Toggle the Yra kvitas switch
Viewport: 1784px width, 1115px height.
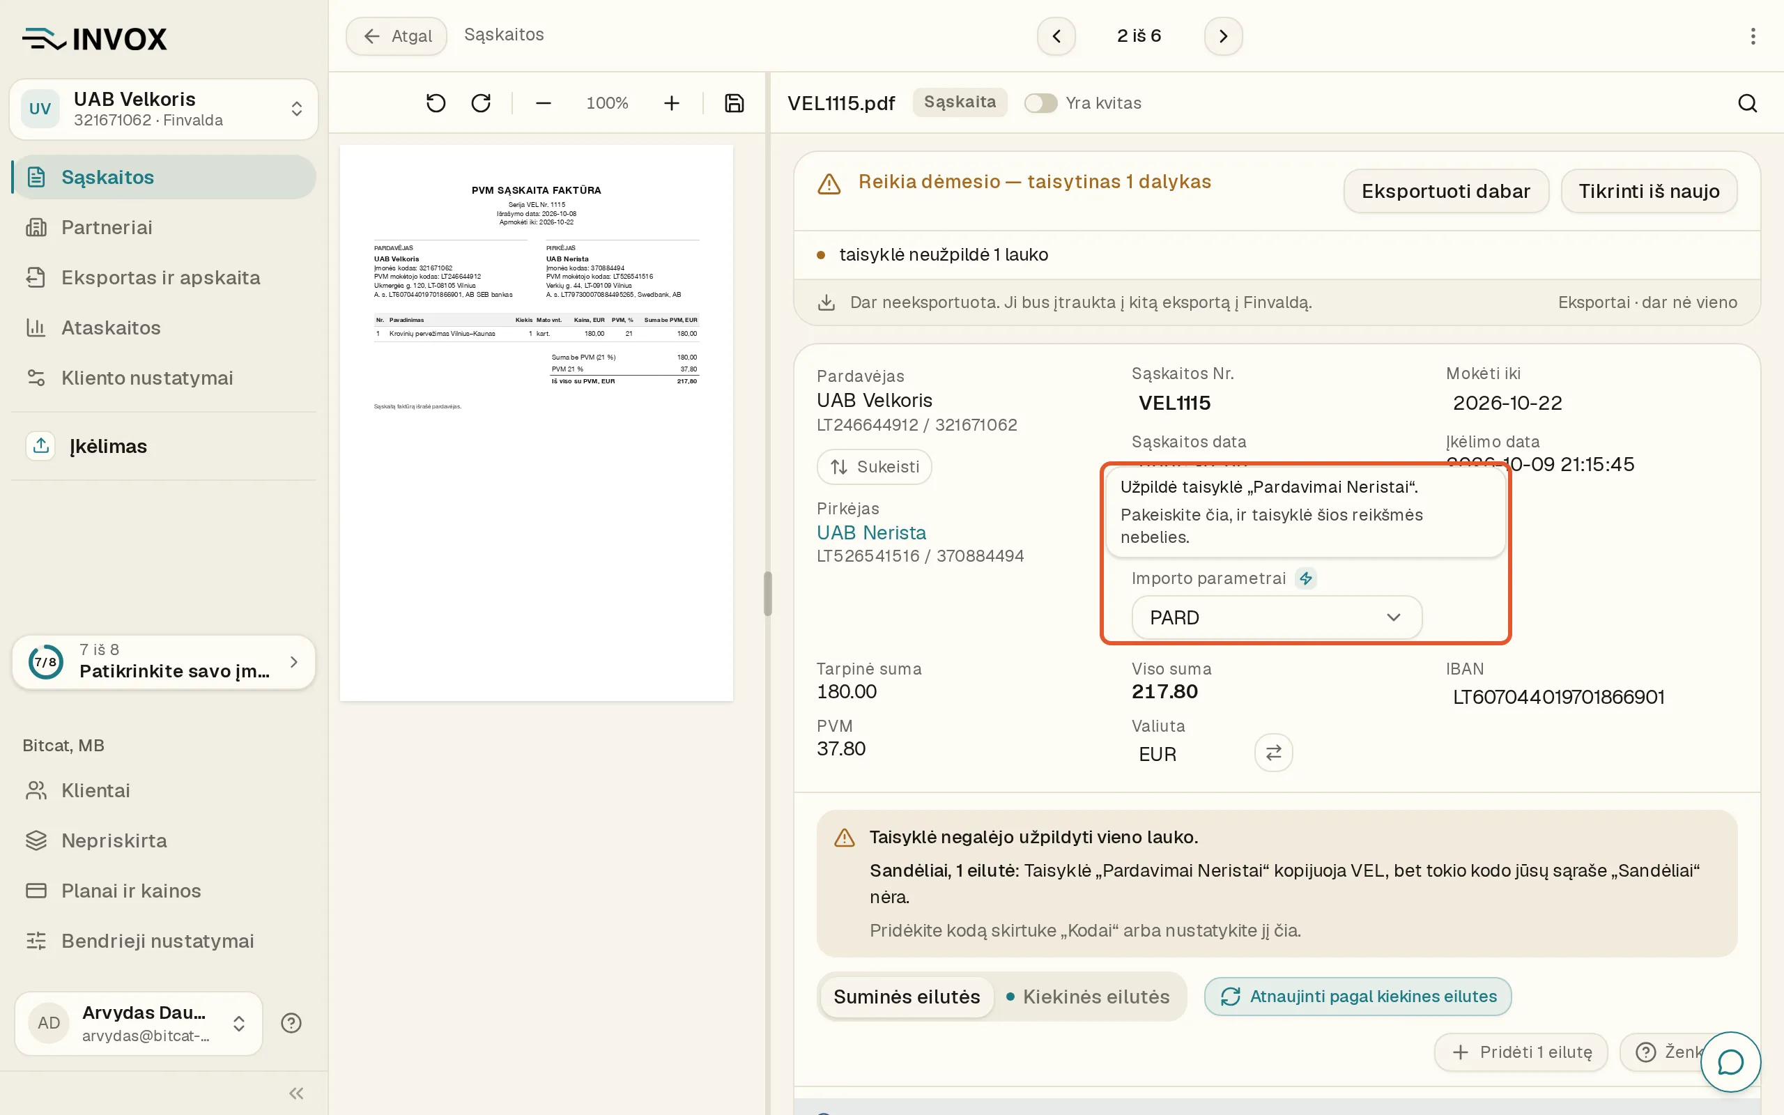pyautogui.click(x=1040, y=103)
